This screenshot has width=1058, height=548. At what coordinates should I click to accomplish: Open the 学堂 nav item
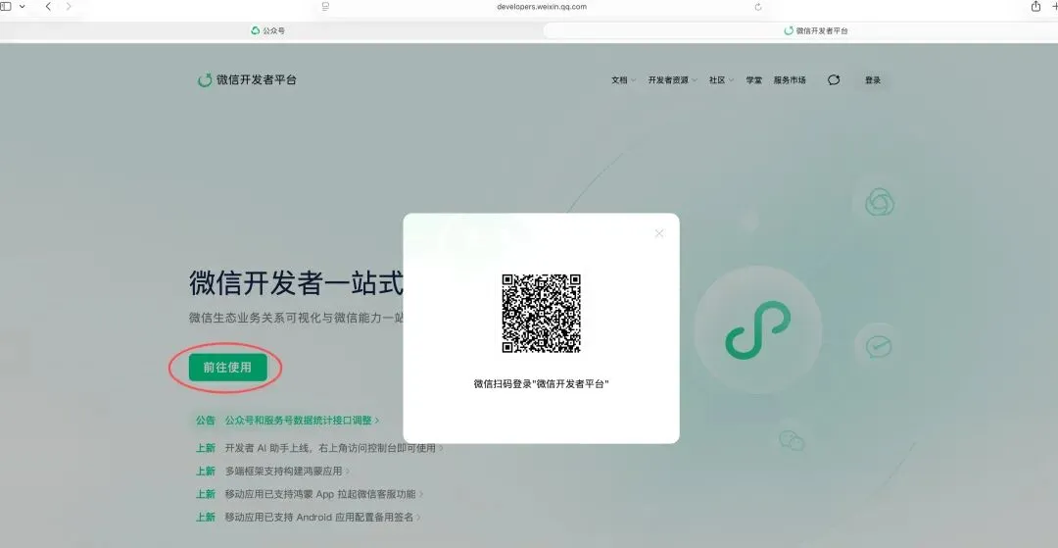[753, 80]
